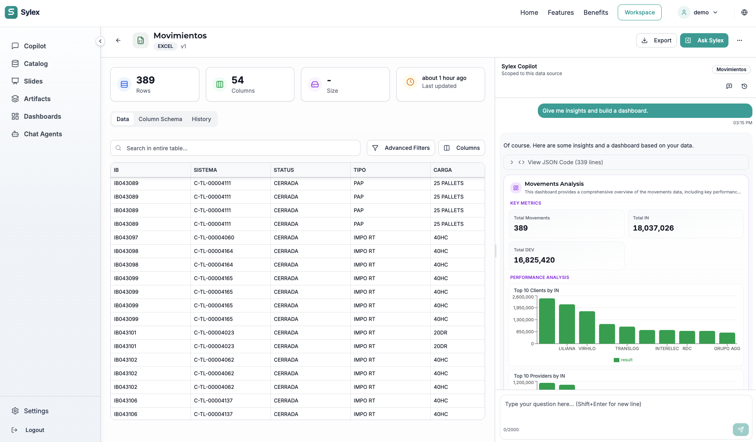Sort by the SISTEMA column header
756x442 pixels.
[x=205, y=170]
